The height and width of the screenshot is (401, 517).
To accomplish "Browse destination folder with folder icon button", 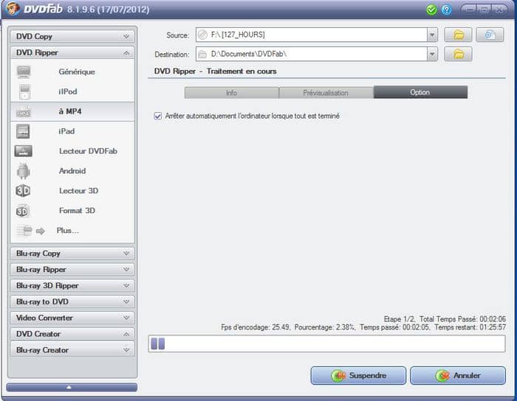I will pyautogui.click(x=458, y=54).
